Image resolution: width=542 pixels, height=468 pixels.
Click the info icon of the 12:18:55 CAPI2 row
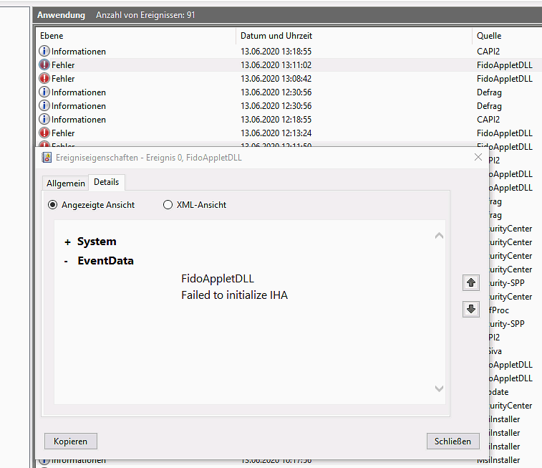click(x=44, y=120)
